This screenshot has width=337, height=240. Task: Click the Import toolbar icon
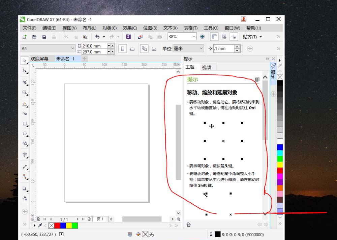click(x=140, y=37)
